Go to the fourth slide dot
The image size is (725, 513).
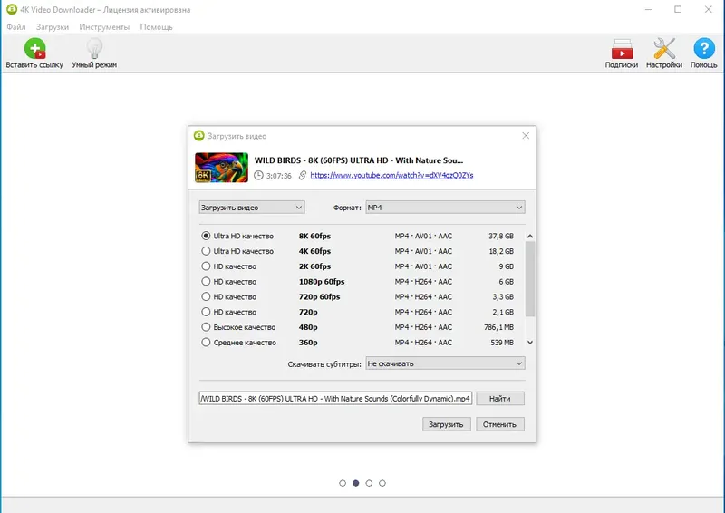382,483
